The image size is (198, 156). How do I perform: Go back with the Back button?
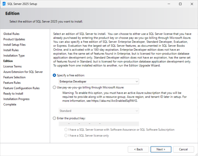(x=138, y=150)
